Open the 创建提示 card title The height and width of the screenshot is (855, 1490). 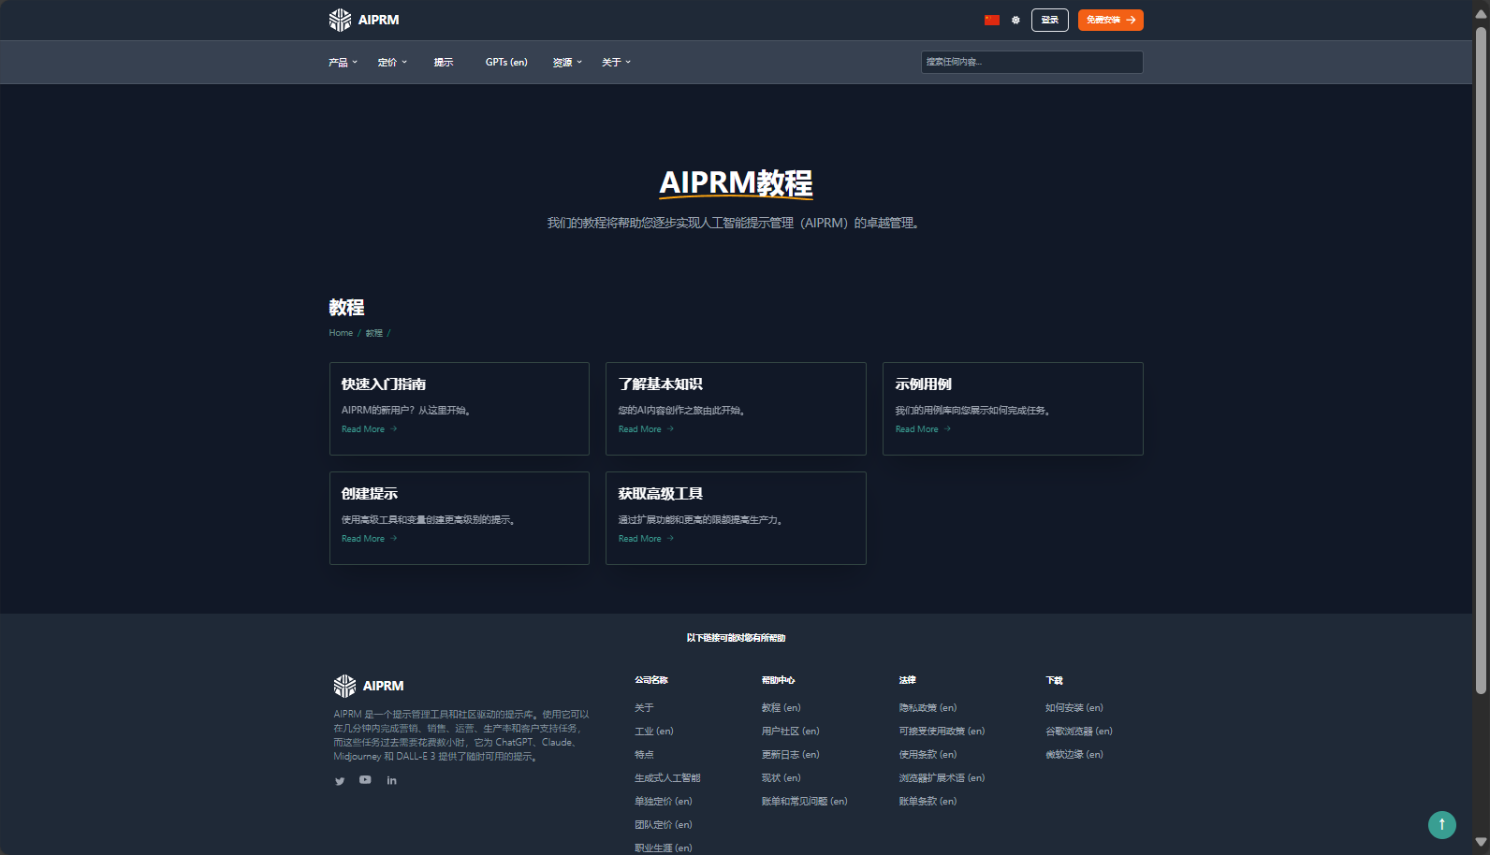point(369,494)
